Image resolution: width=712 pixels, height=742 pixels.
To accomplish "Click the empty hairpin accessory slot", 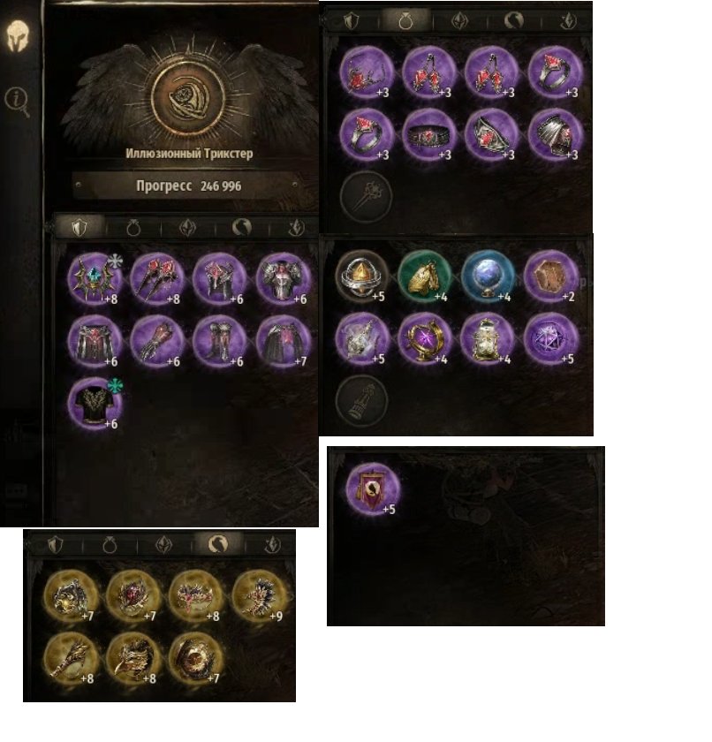I will (x=367, y=196).
